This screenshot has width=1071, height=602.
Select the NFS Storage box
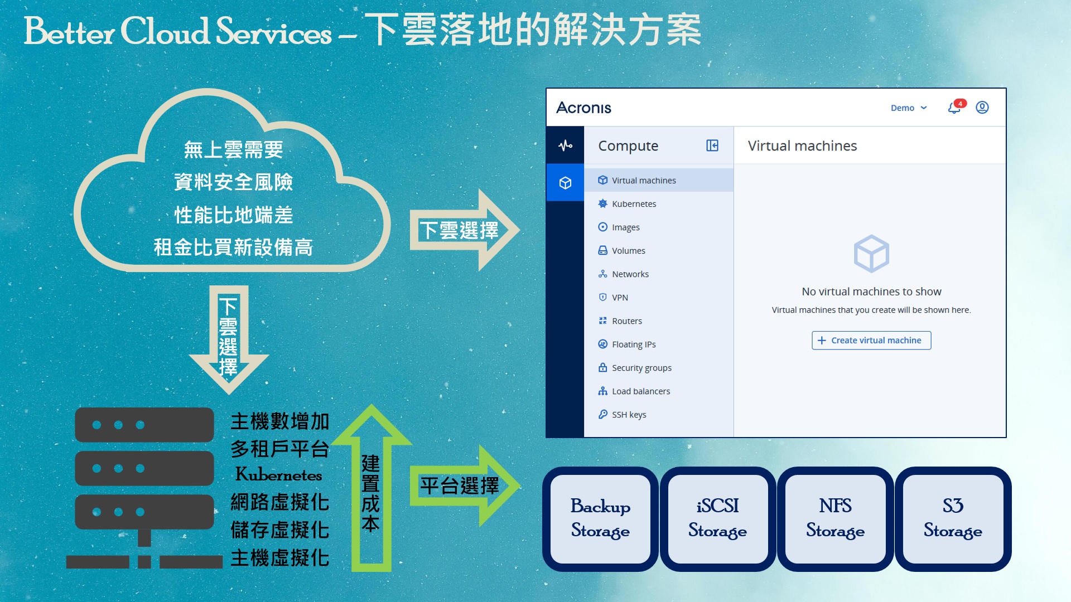(x=835, y=518)
